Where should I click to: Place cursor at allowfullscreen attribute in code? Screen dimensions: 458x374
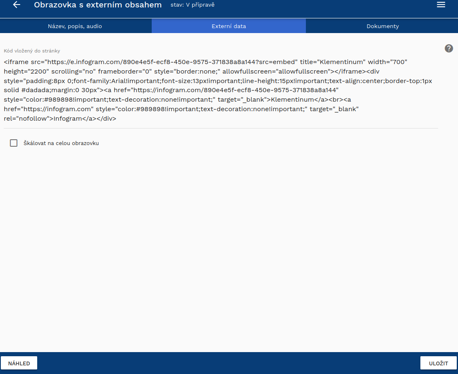tap(276, 71)
